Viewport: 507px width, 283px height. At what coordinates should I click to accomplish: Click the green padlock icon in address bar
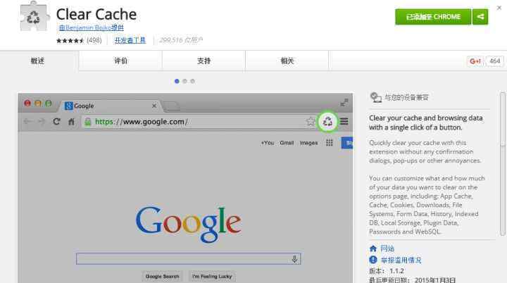click(87, 122)
